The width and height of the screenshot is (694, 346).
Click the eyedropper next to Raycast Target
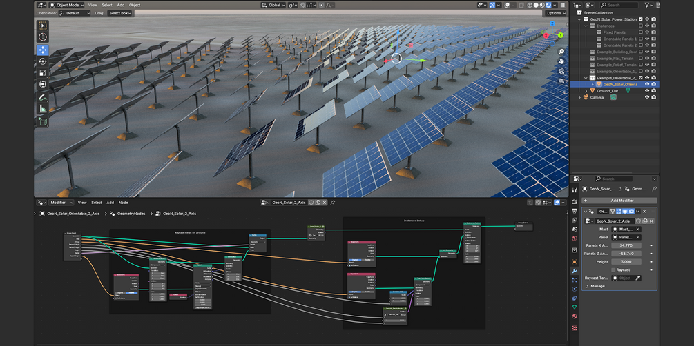click(638, 278)
